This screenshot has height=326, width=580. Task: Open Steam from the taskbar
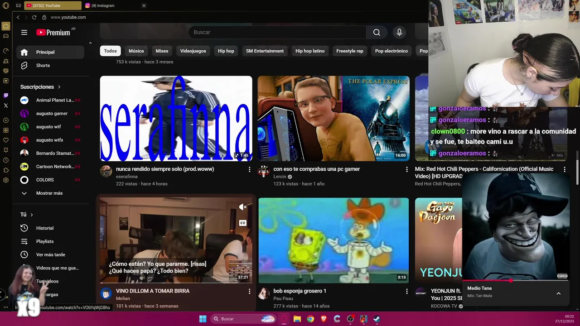pos(377,319)
